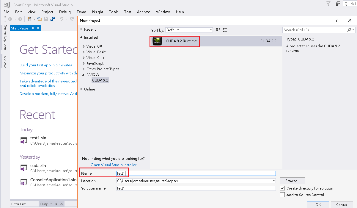Open the Toolbox side tab
Screen dimensions: 357x208
click(5, 61)
